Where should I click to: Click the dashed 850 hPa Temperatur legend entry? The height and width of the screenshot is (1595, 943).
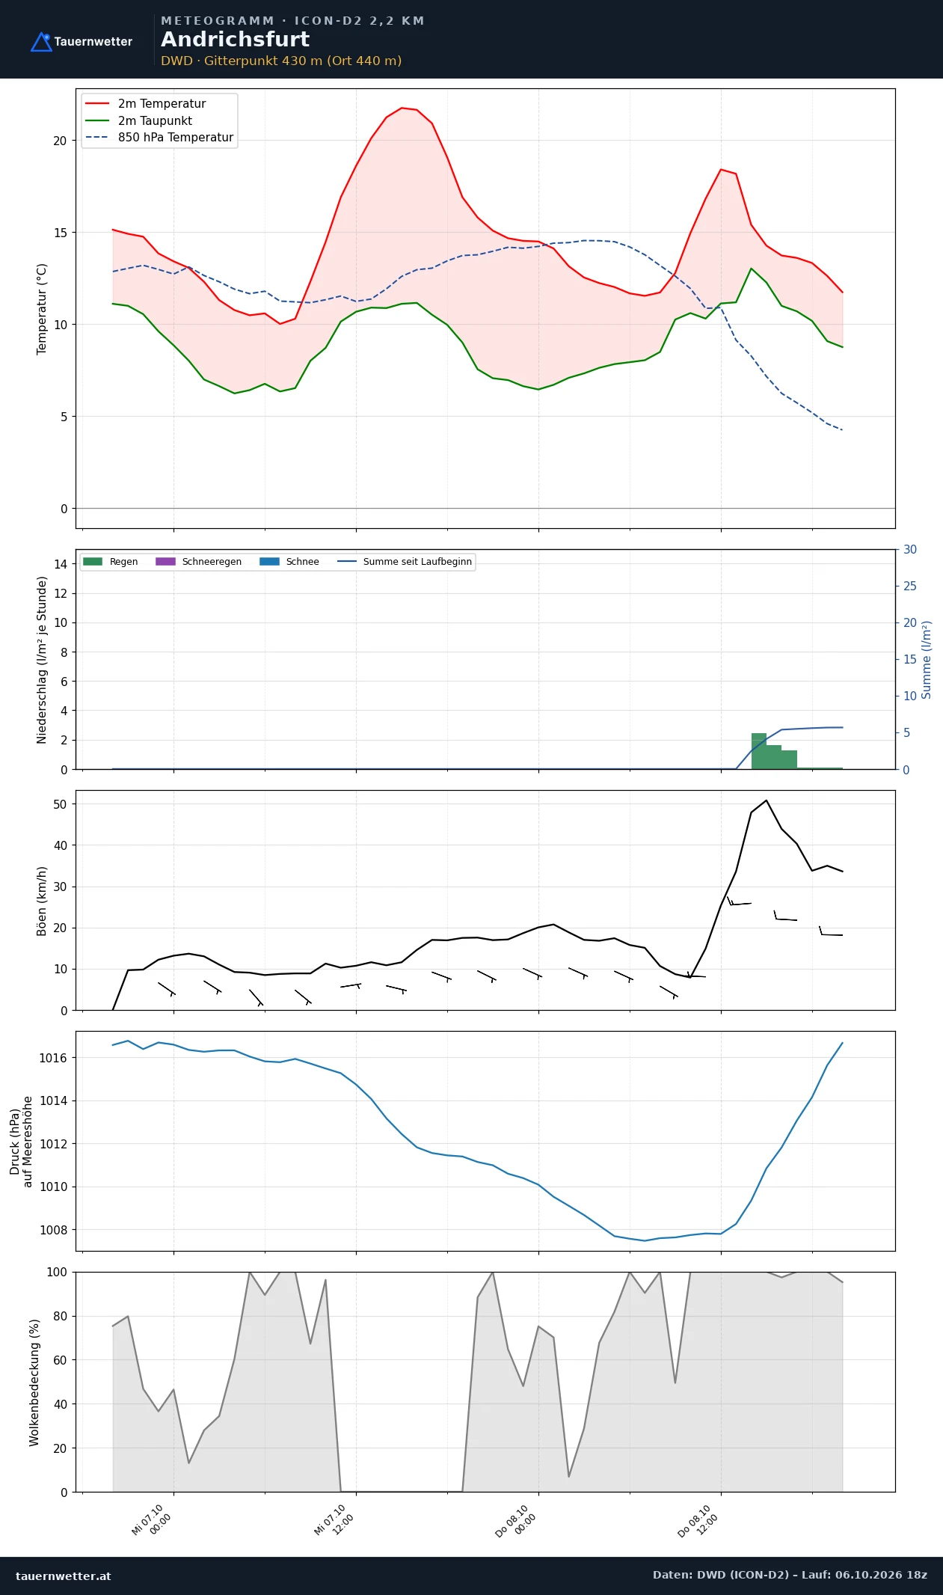point(159,138)
